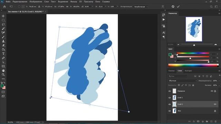
Task: Select the Brush tool
Action: (x=3, y=37)
